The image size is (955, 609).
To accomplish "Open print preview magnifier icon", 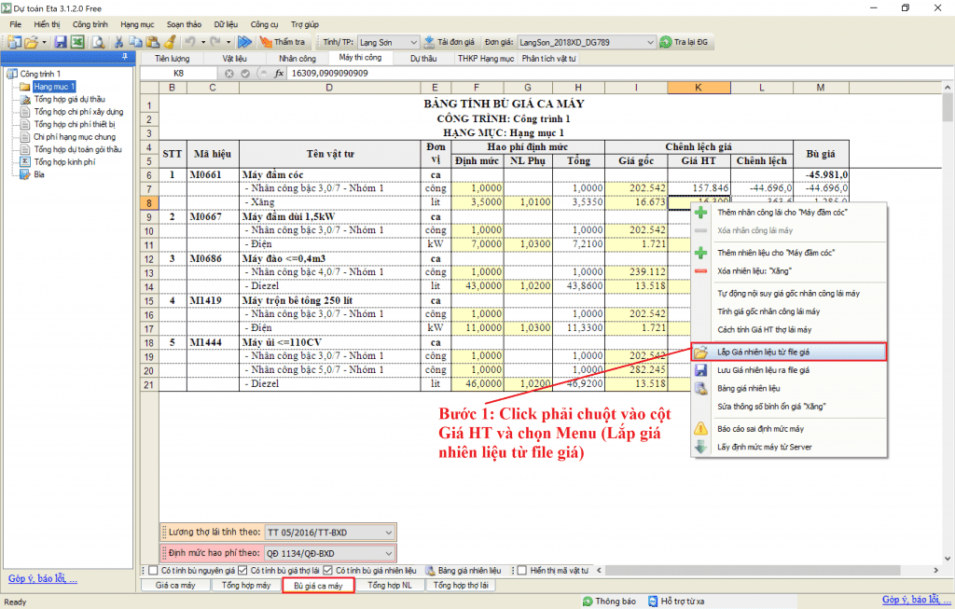I will pos(98,42).
